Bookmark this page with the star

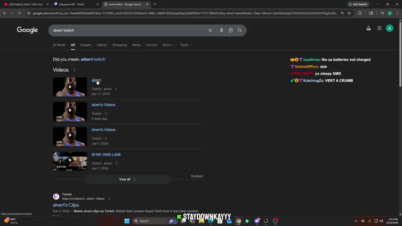point(349,13)
